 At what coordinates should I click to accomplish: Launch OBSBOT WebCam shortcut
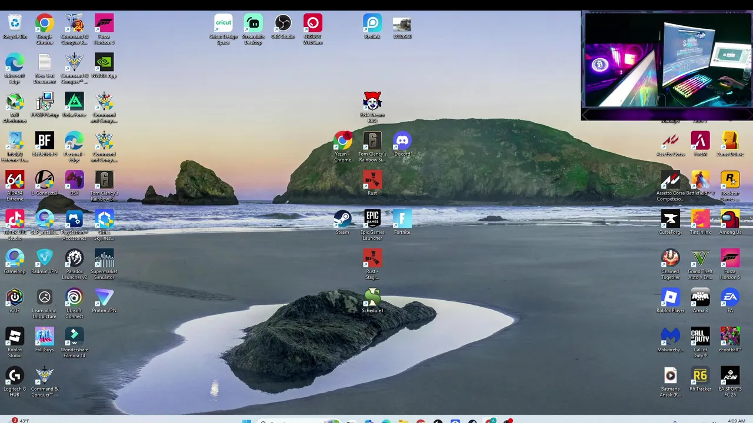(x=313, y=29)
